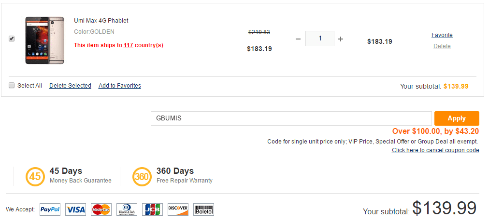This screenshot has height=222, width=489.
Task: Click the VISA card icon
Action: pos(75,209)
